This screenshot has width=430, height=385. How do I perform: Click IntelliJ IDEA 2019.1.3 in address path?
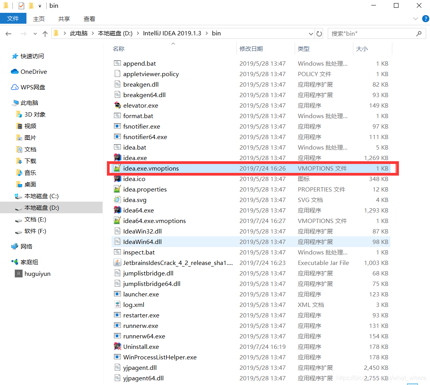[172, 33]
